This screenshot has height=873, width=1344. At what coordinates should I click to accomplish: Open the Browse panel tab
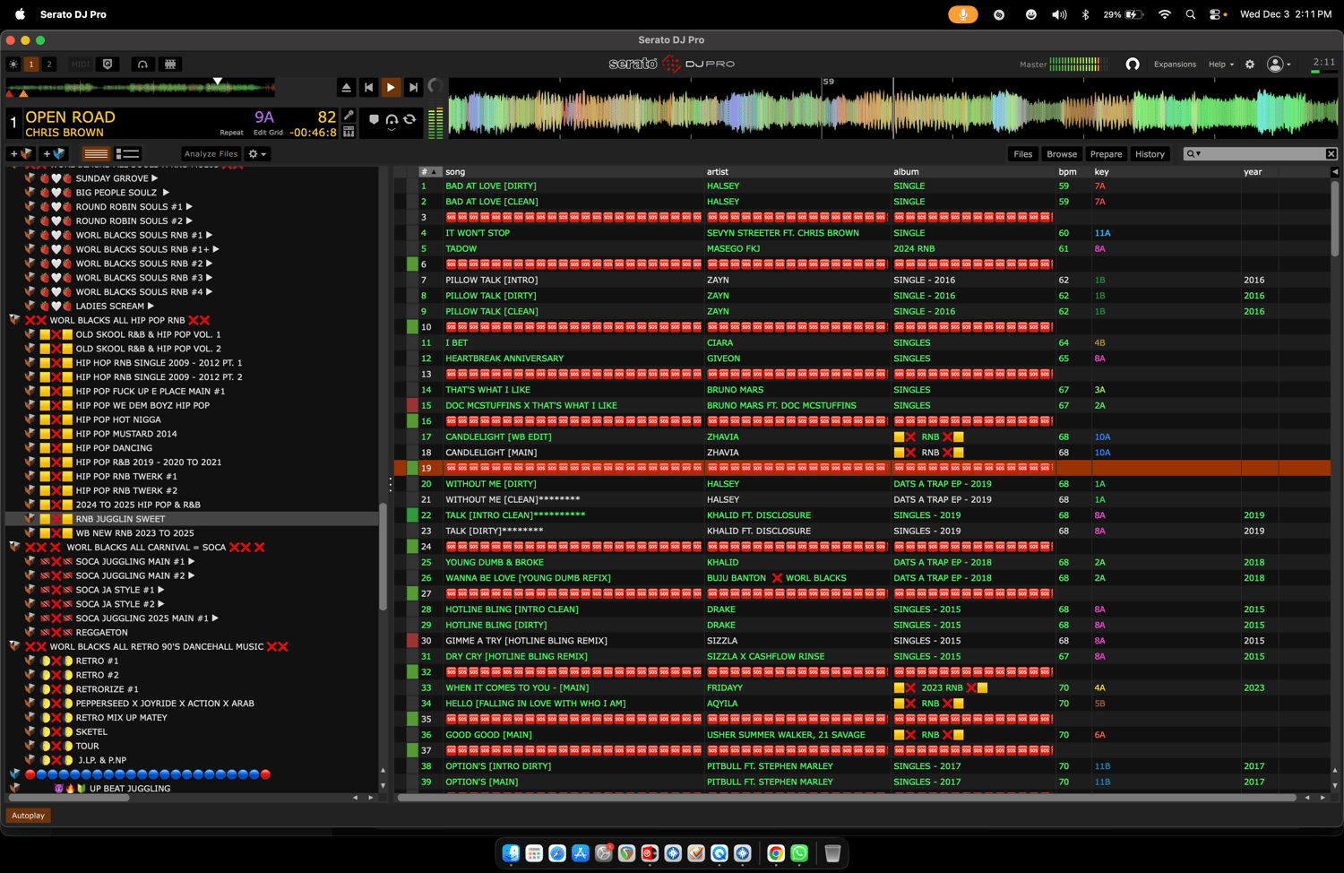1062,154
